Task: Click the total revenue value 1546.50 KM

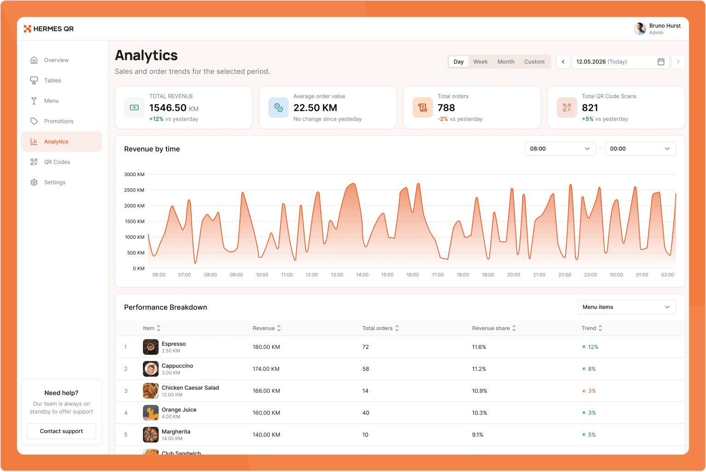Action: tap(174, 108)
